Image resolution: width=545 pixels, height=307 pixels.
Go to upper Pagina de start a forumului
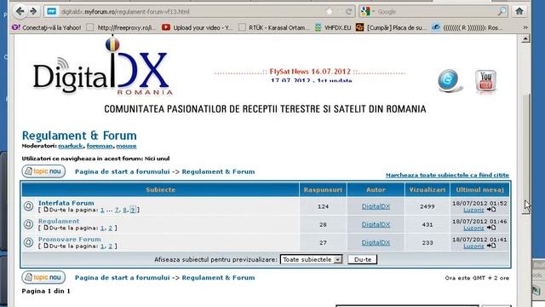pos(122,171)
